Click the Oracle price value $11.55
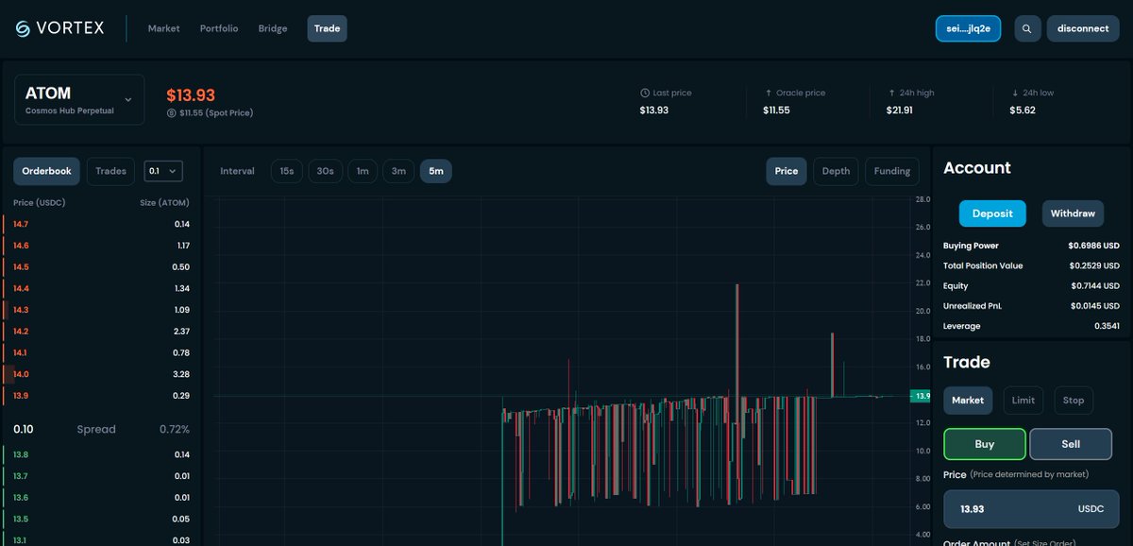The height and width of the screenshot is (546, 1133). 777,111
